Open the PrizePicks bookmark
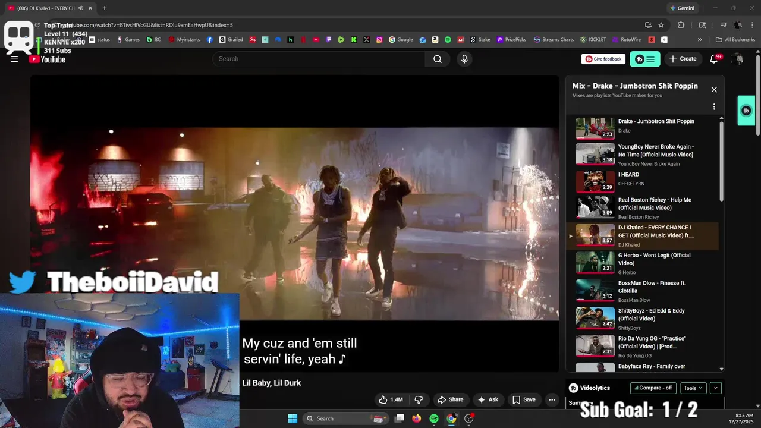This screenshot has height=428, width=761. coord(511,40)
